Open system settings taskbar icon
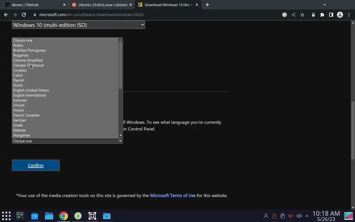The image size is (355, 222). (x=20, y=216)
